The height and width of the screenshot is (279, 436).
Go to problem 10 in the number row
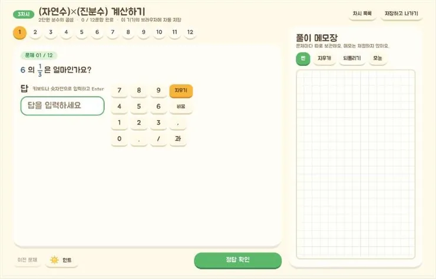pyautogui.click(x=159, y=32)
